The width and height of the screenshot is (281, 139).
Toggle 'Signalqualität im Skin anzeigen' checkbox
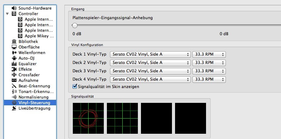[75, 86]
